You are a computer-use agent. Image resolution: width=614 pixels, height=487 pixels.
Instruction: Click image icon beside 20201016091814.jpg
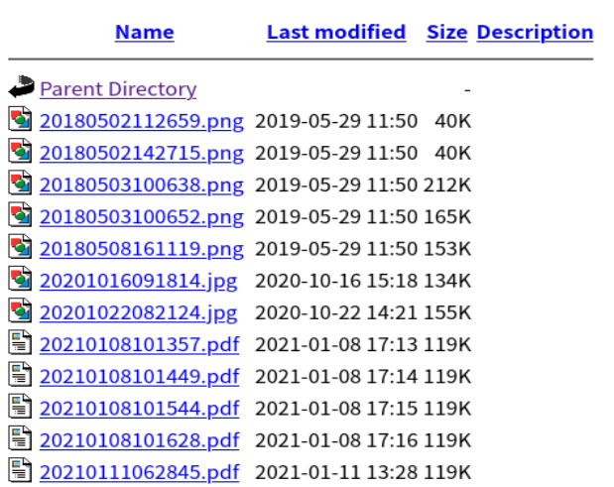tap(21, 278)
